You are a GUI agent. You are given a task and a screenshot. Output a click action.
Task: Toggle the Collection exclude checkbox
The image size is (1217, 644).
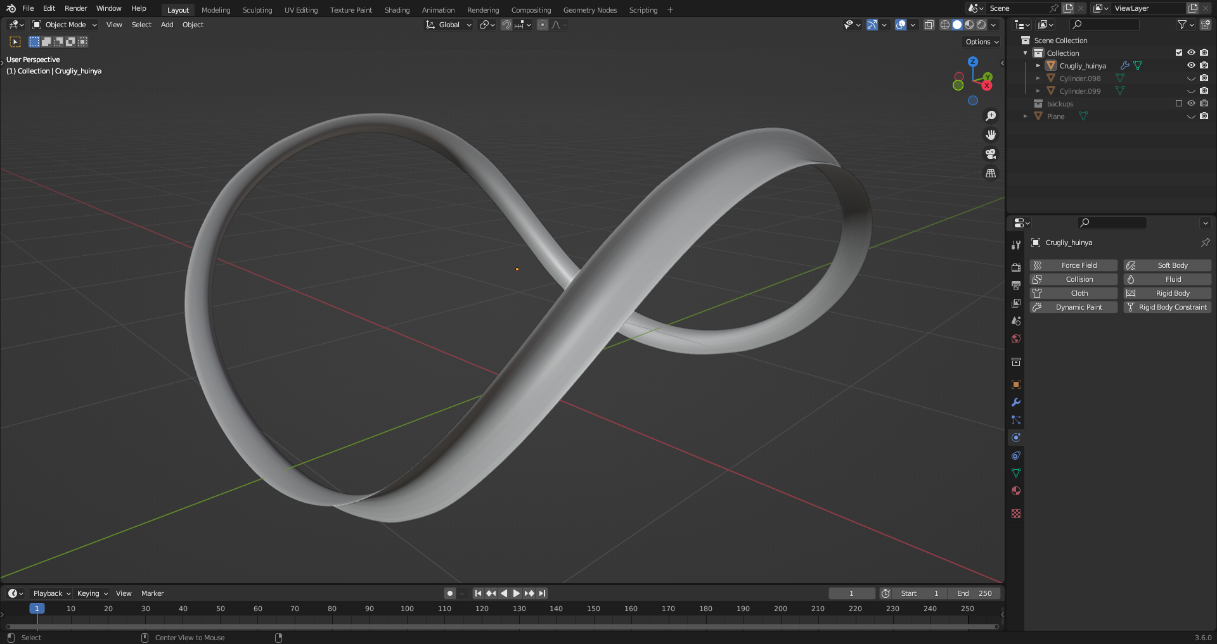click(1179, 53)
